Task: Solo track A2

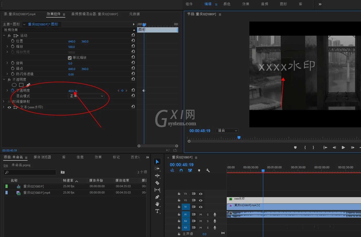Action: point(208,221)
